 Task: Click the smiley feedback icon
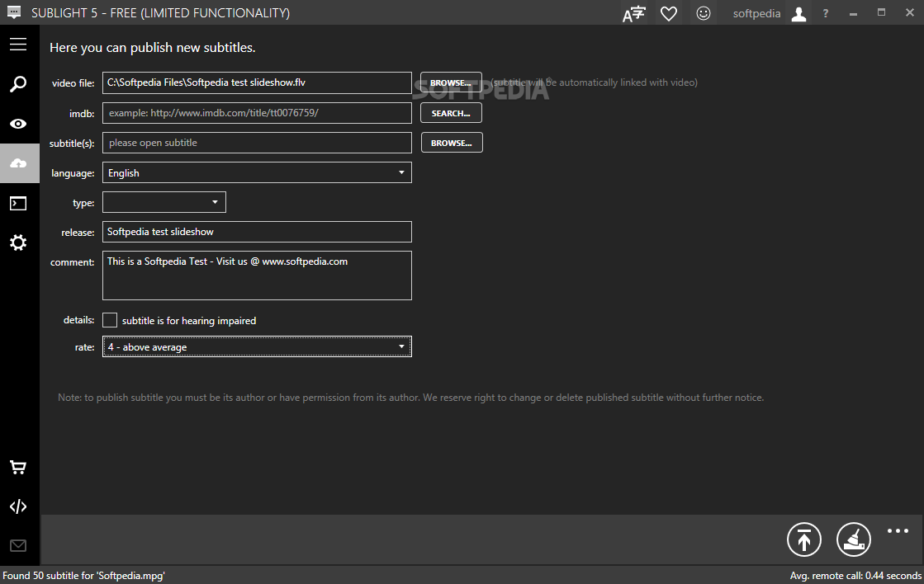[x=703, y=13]
